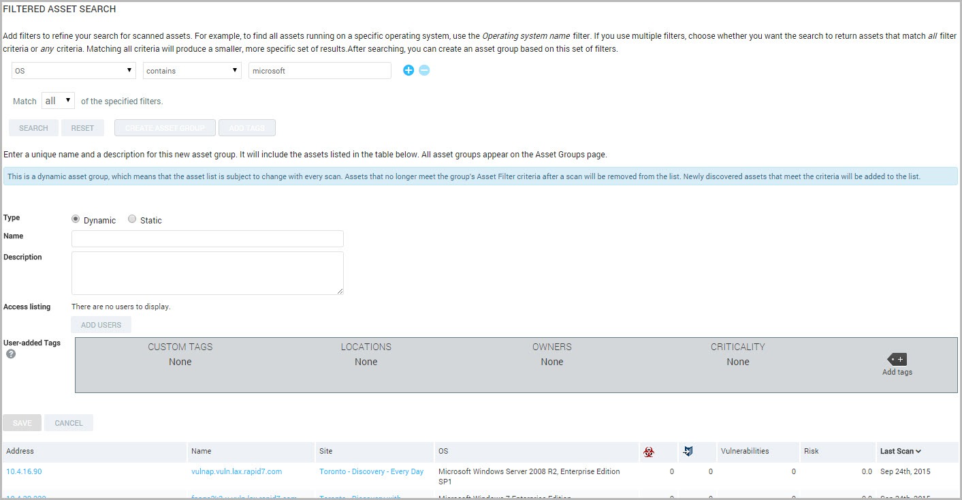Image resolution: width=962 pixels, height=500 pixels.
Task: Remove filter with minus icon
Action: (424, 70)
